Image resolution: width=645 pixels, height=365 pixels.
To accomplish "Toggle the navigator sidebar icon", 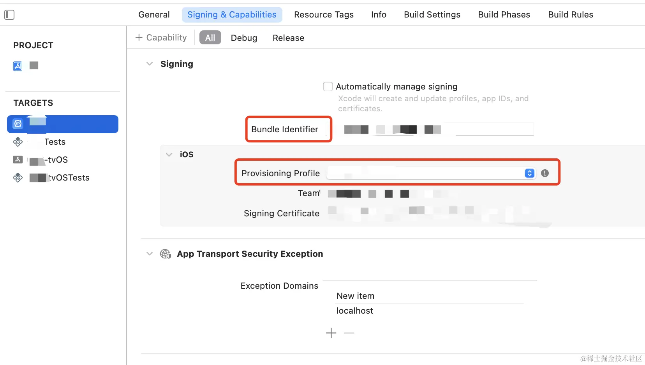I will [9, 15].
